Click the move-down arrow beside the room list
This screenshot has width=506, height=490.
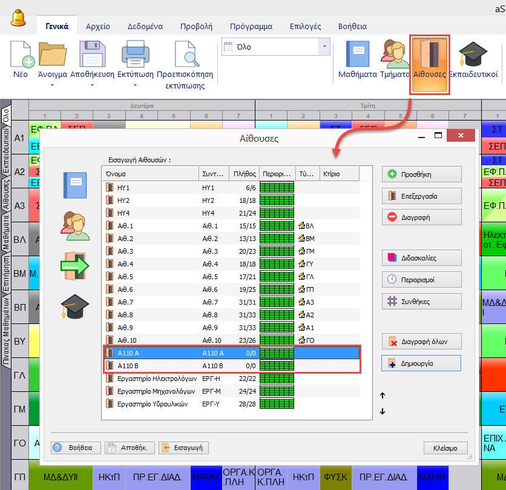[383, 412]
